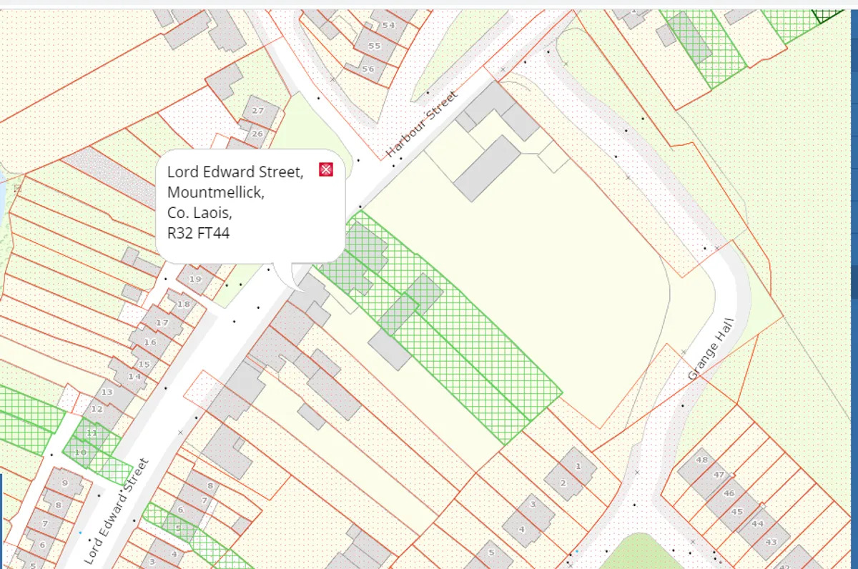Select green-hatched building number 10
Screen dimensions: 858x569
(x=80, y=452)
